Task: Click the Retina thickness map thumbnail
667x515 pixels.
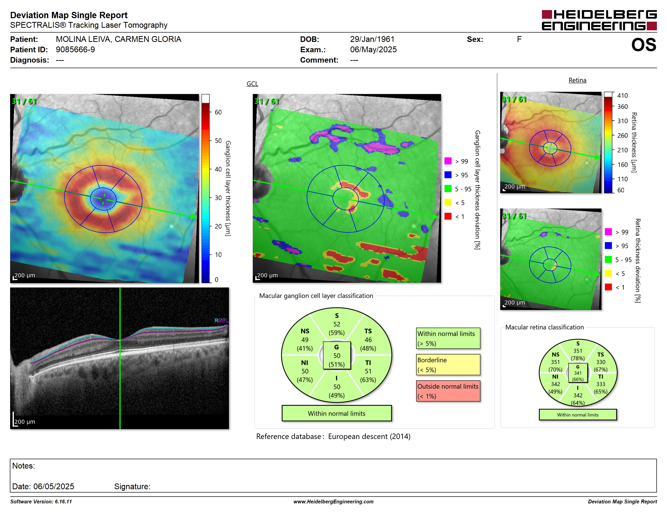Action: pos(551,142)
